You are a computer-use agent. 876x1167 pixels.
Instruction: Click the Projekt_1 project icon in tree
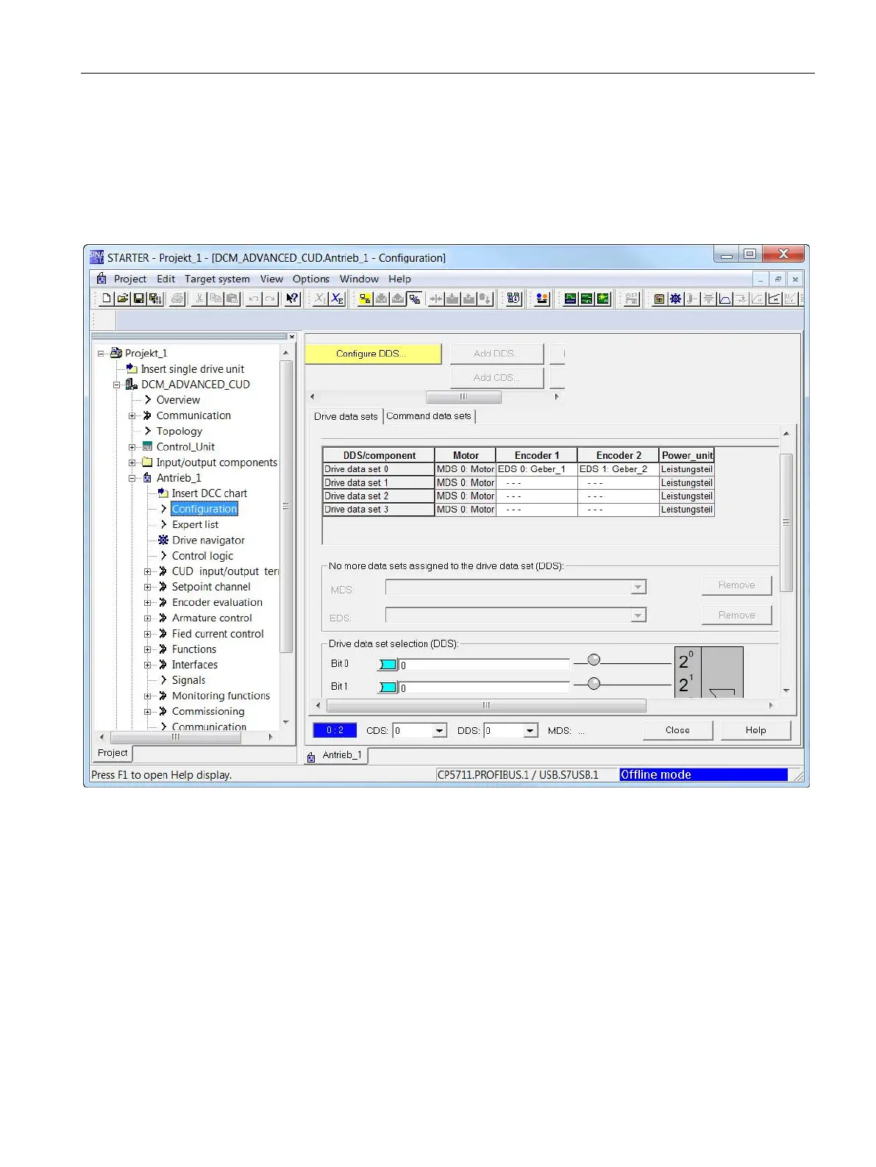click(116, 353)
